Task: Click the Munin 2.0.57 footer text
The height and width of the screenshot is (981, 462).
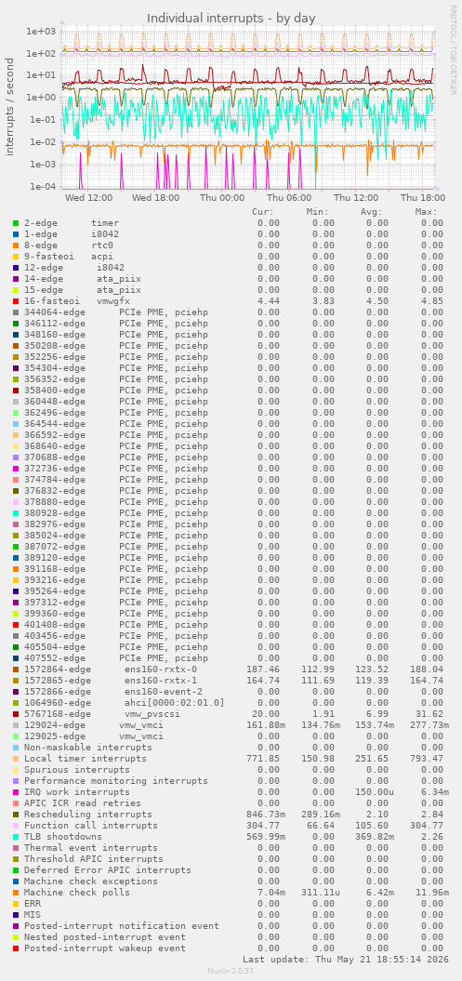Action: click(x=231, y=971)
